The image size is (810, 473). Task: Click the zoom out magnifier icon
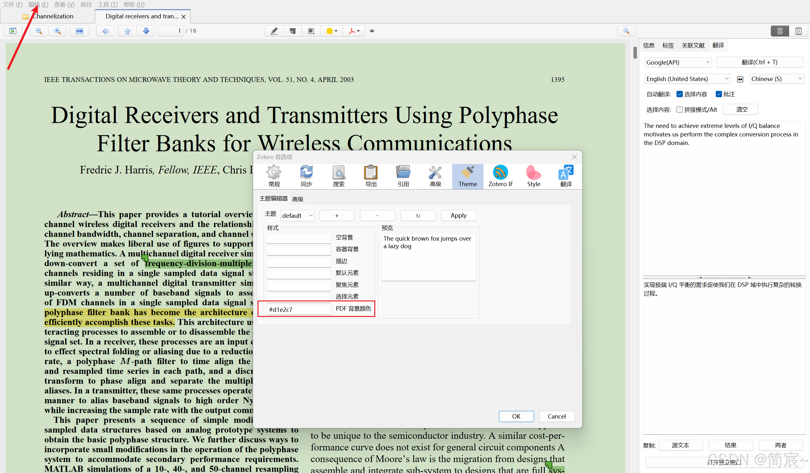[39, 31]
